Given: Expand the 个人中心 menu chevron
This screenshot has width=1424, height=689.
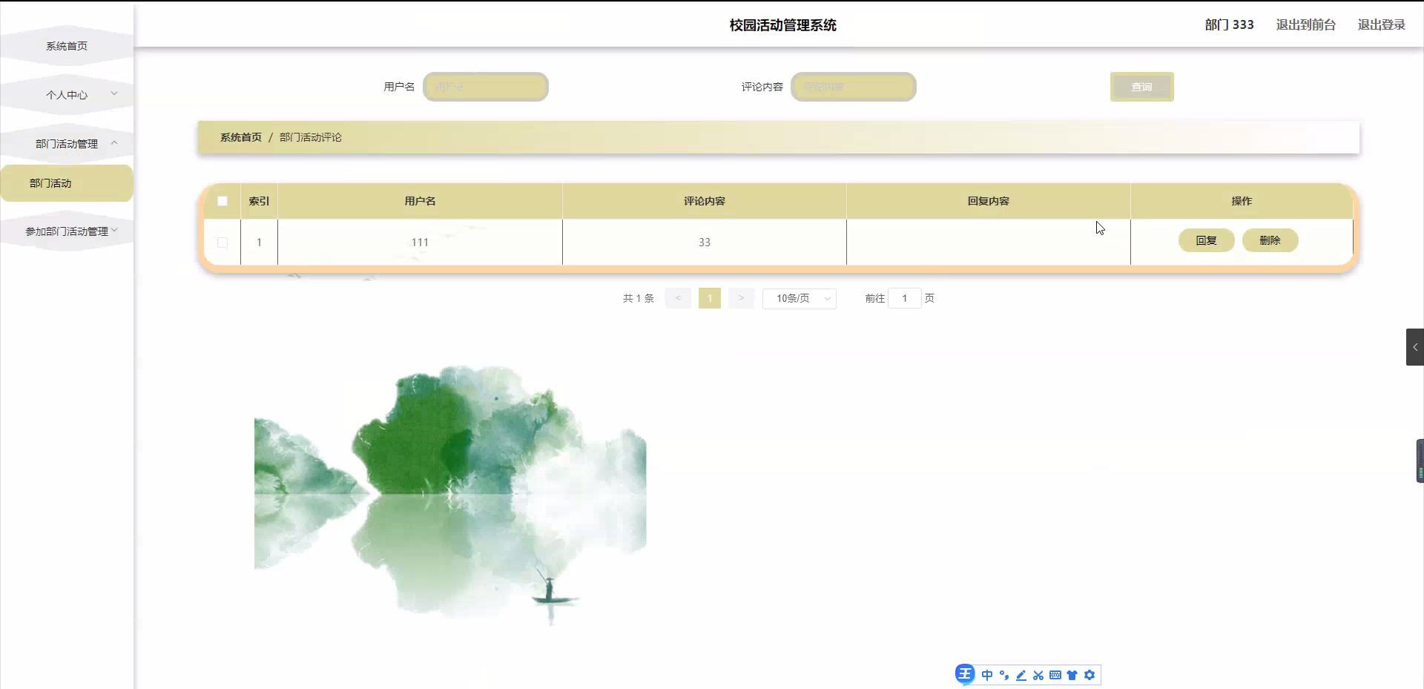Looking at the screenshot, I should [x=114, y=93].
